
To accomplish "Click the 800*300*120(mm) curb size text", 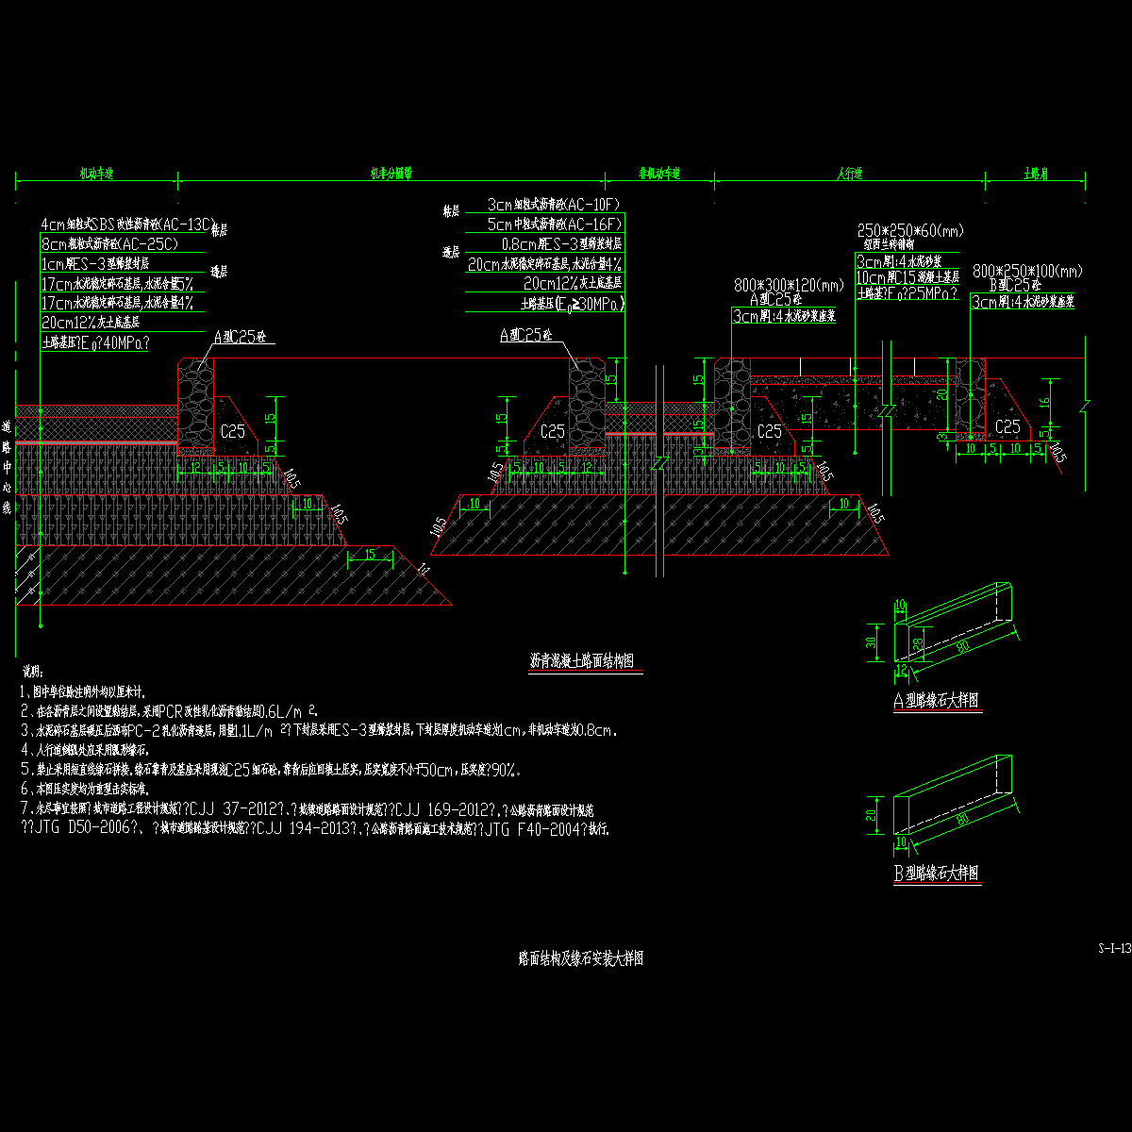I will pyautogui.click(x=789, y=283).
